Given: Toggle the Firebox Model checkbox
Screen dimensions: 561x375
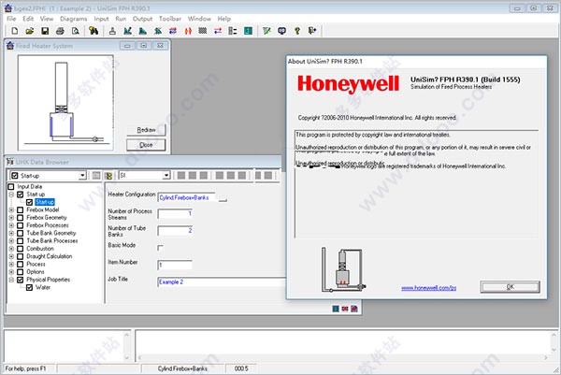Looking at the screenshot, I should click(x=21, y=209).
